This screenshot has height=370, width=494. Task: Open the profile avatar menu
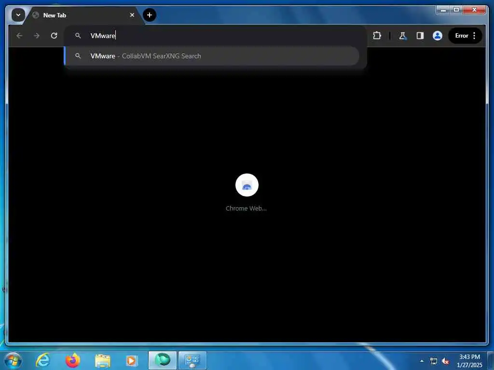437,36
